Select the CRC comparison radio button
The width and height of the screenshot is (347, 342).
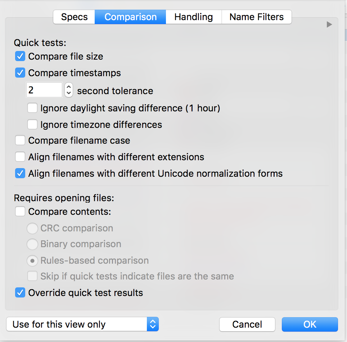pos(32,228)
